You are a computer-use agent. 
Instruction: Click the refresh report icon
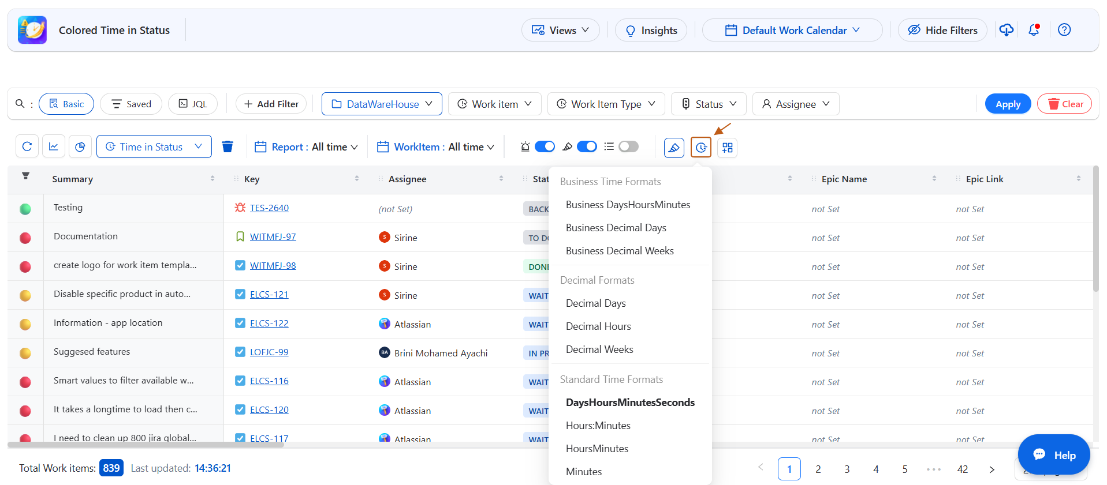pyautogui.click(x=27, y=147)
